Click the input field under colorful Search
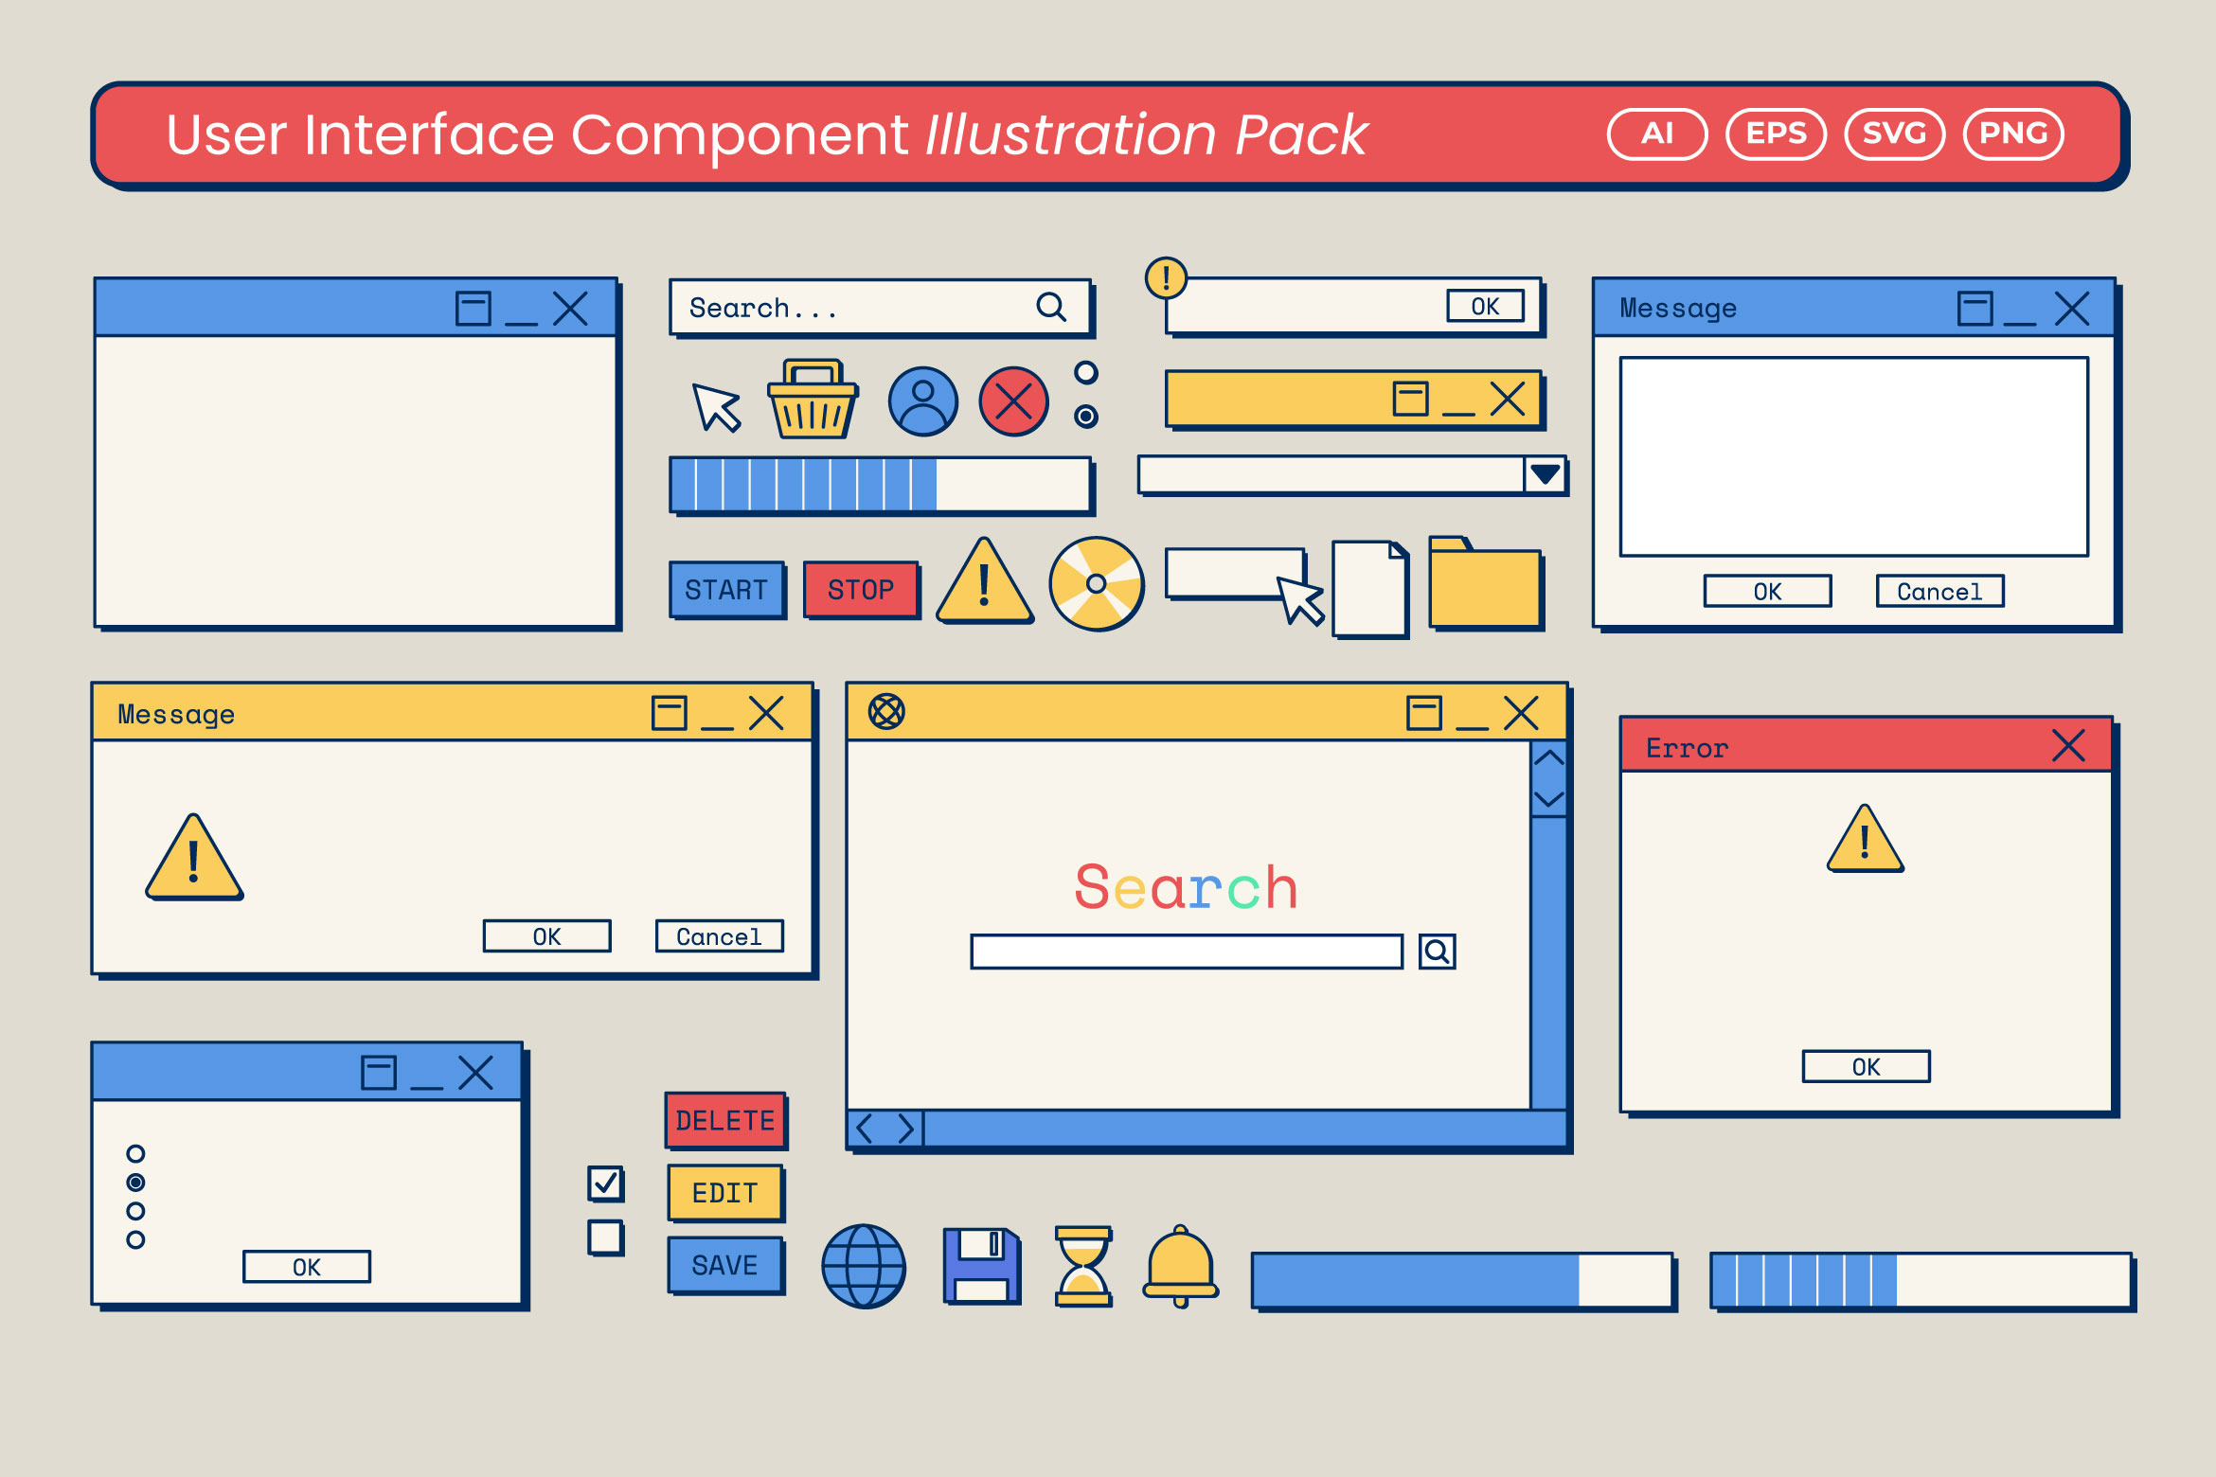 tap(1186, 952)
